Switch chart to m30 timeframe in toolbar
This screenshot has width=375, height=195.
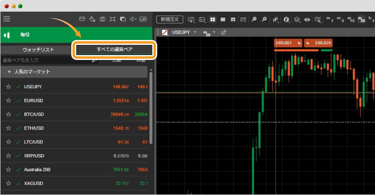(x=361, y=19)
